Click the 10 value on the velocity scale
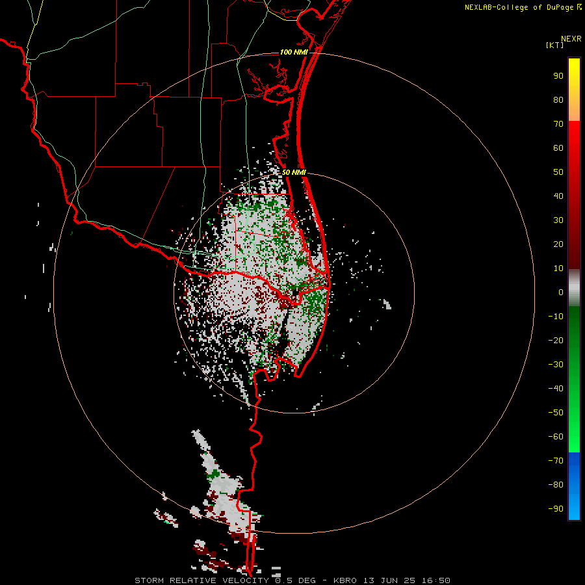The image size is (585, 585). 558,268
